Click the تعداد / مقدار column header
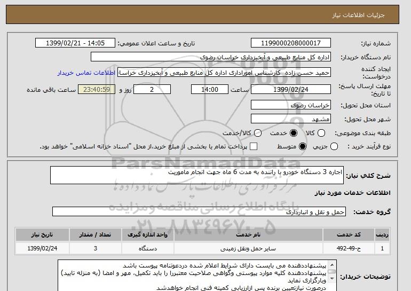411x291 pixels. (x=96, y=234)
